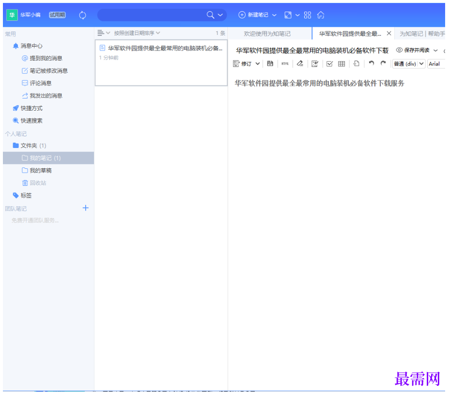Click the 试用期 trial badge
Viewport: 449px width, 394px height.
(57, 15)
